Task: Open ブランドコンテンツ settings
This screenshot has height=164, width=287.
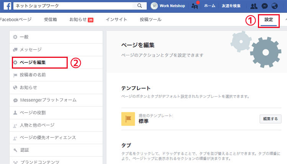Action: coord(56,160)
